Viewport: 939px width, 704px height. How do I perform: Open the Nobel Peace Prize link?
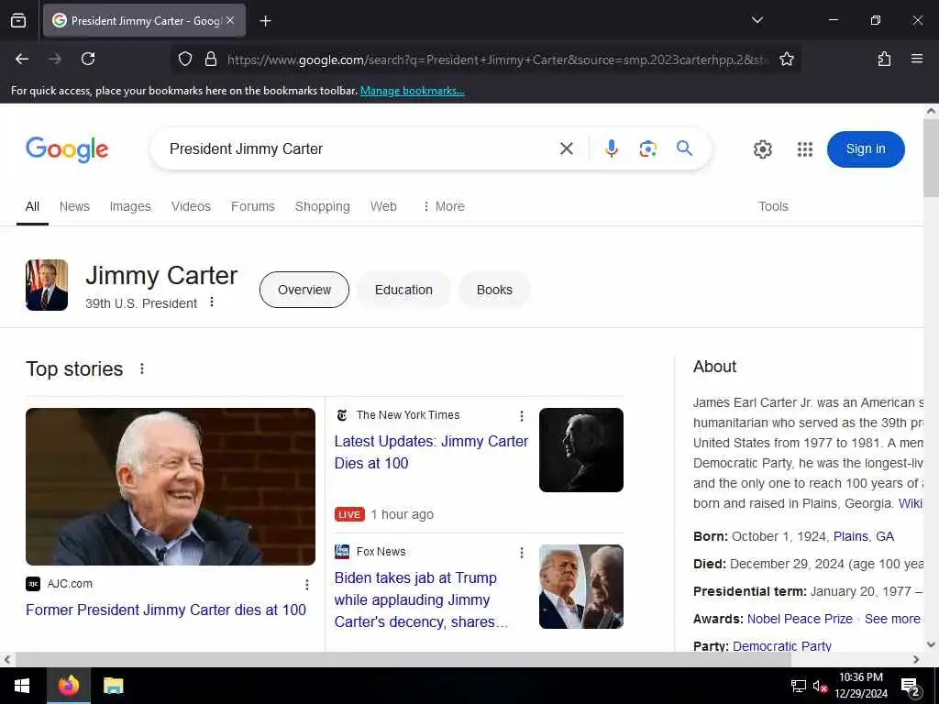tap(800, 619)
